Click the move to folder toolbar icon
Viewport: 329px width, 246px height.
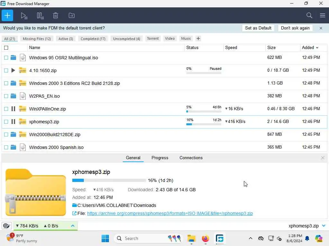click(x=72, y=15)
